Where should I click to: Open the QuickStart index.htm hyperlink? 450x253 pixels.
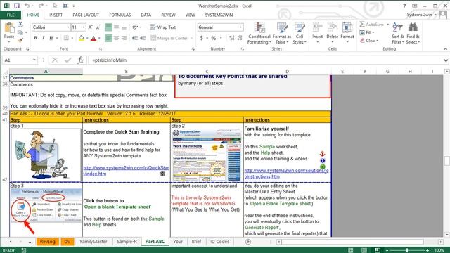tap(126, 171)
